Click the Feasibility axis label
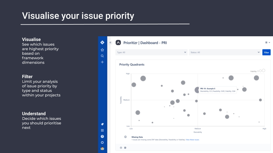The image size is (273, 153). coord(121,100)
